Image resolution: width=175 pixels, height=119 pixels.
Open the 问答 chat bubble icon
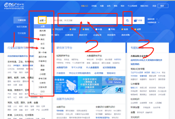point(136,21)
